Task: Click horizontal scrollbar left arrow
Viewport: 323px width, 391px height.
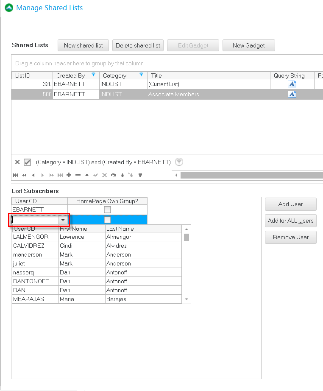Action: (176, 175)
